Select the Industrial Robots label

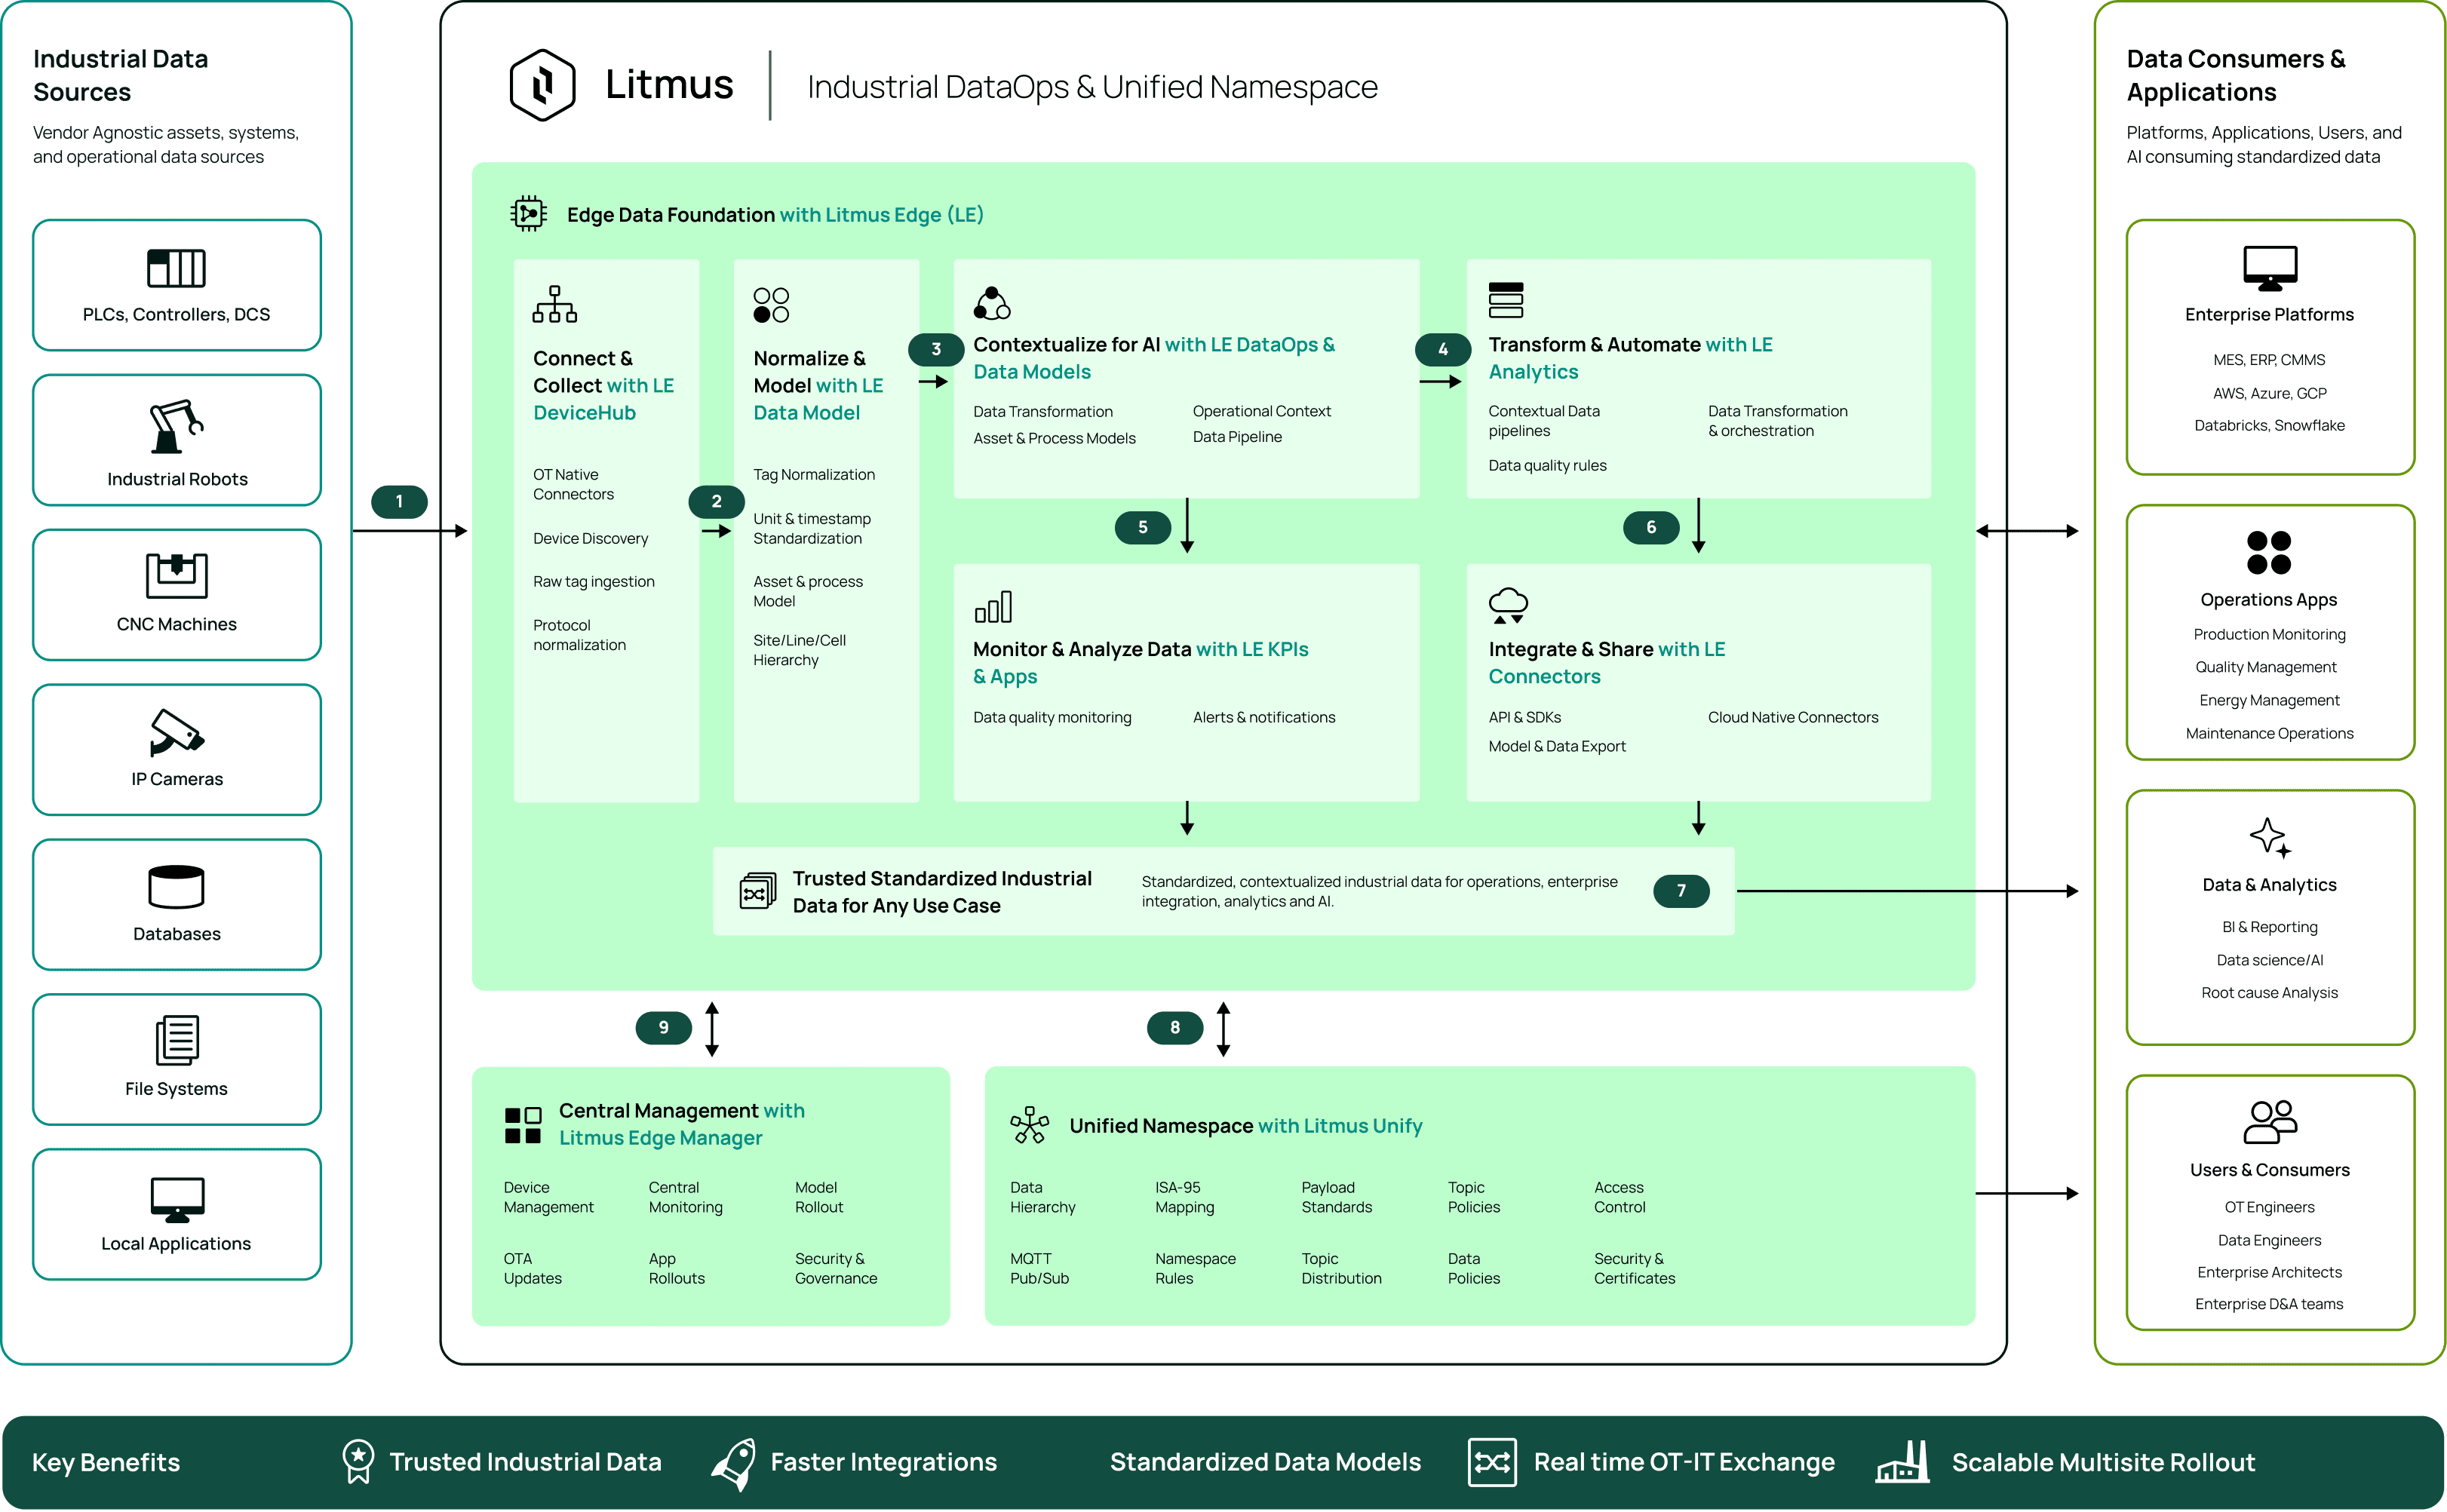pos(177,479)
